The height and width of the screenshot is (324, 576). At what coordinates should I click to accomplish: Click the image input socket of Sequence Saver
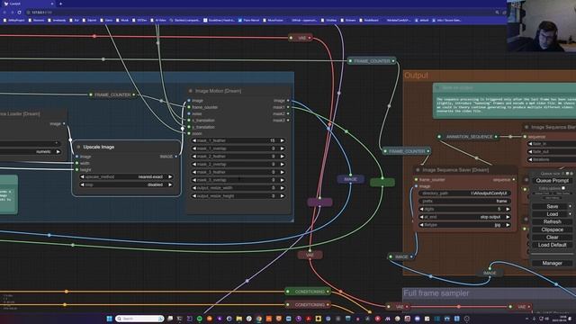coord(416,186)
